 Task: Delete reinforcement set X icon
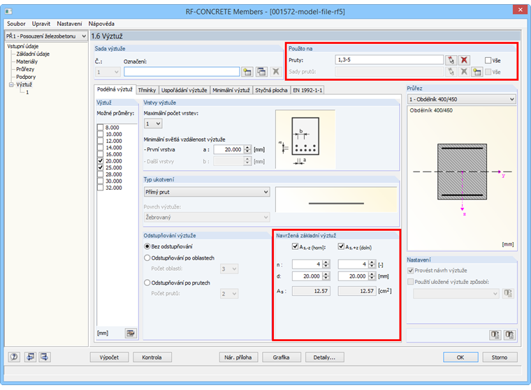(x=276, y=72)
